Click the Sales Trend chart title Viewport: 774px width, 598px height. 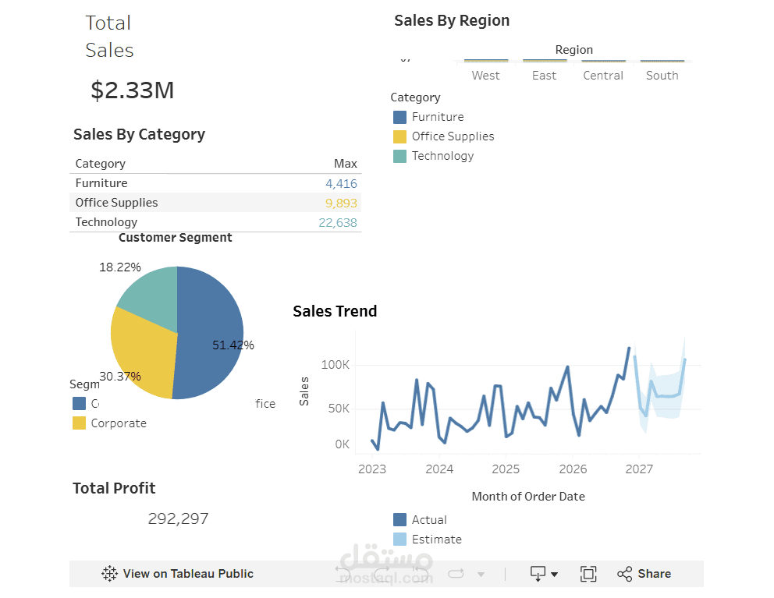335,311
